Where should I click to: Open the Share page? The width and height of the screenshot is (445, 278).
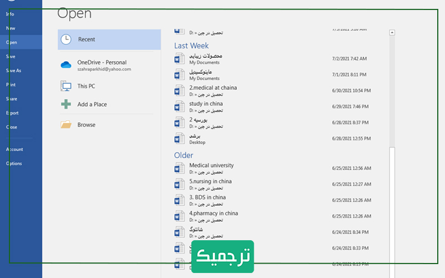click(x=11, y=99)
